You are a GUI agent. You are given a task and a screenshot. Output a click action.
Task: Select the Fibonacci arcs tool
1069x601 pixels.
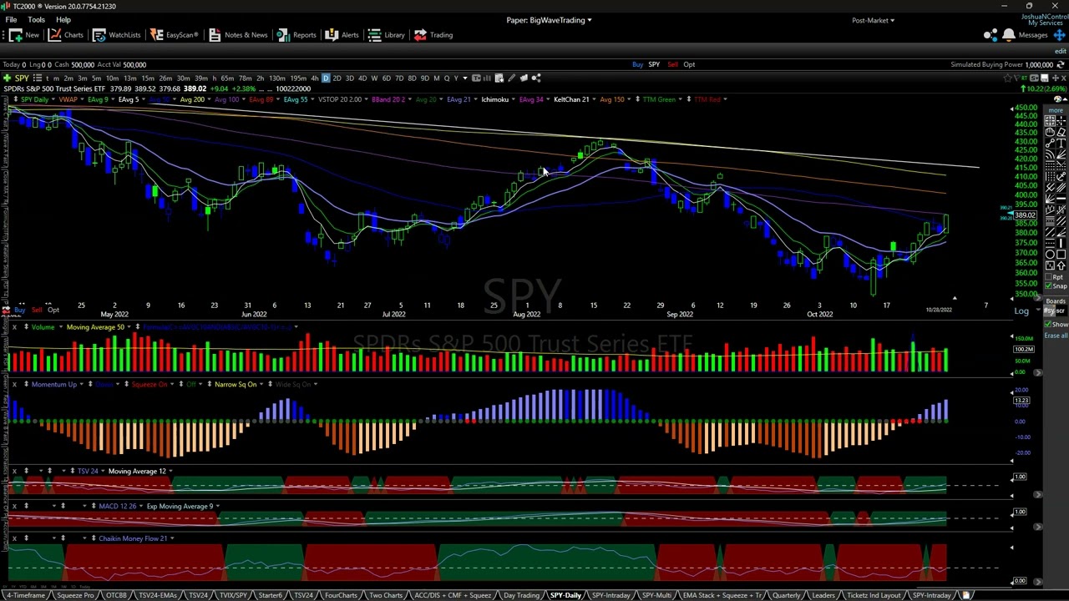[x=1050, y=154]
